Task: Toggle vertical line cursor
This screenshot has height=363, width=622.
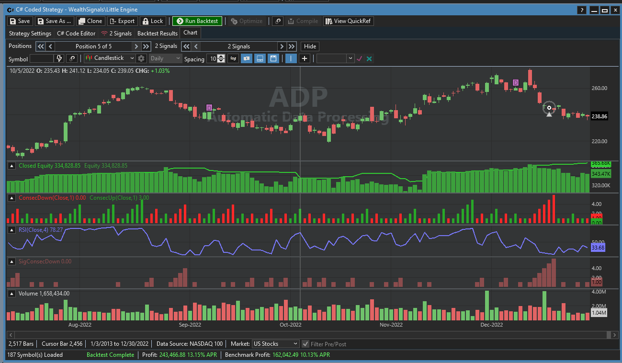Action: pyautogui.click(x=291, y=58)
